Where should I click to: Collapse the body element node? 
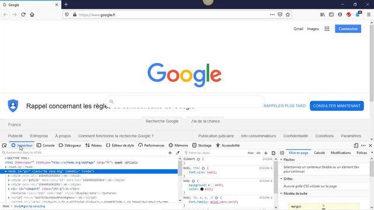coord(6,171)
